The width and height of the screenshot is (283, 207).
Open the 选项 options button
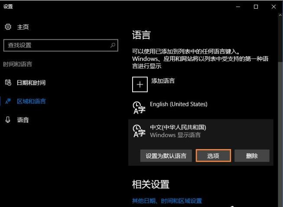[213, 156]
